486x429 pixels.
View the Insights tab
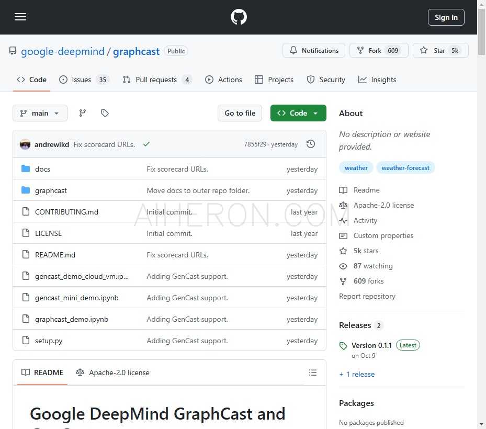coord(377,80)
